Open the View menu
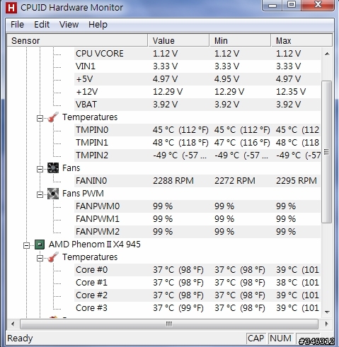 point(69,25)
